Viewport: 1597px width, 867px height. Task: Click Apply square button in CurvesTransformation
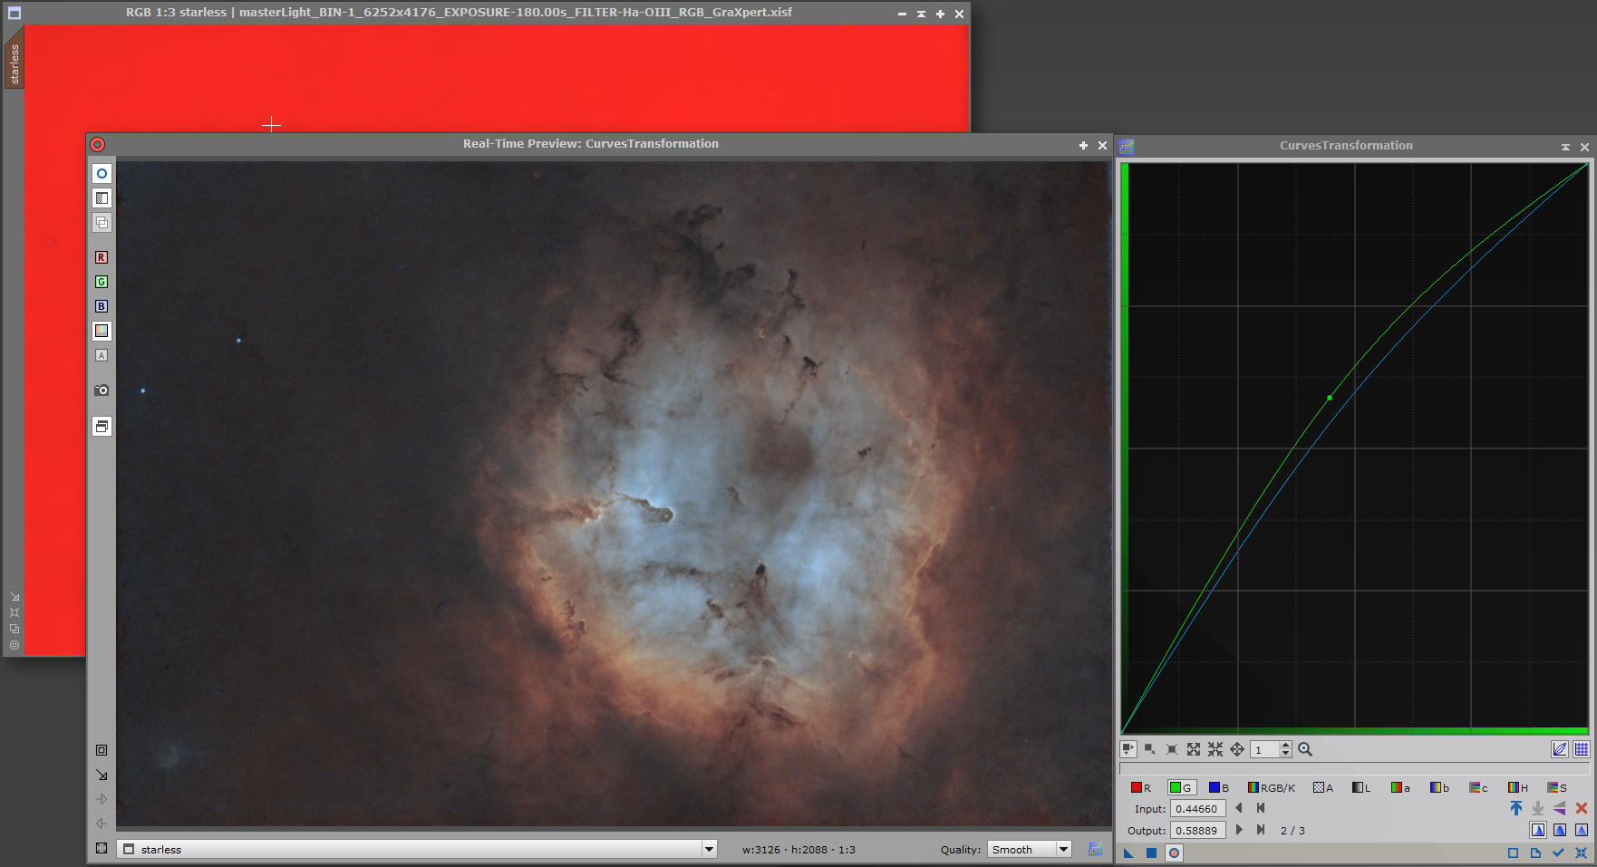(1151, 853)
